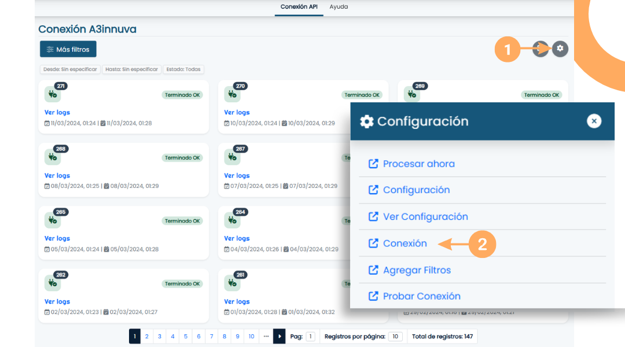This screenshot has width=625, height=347.
Task: Click external link icon beside Procesar ahora
Action: [373, 164]
